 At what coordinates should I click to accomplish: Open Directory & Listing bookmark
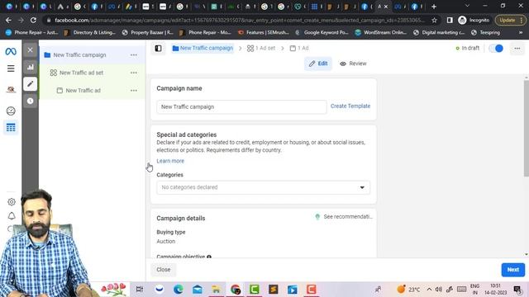click(90, 33)
